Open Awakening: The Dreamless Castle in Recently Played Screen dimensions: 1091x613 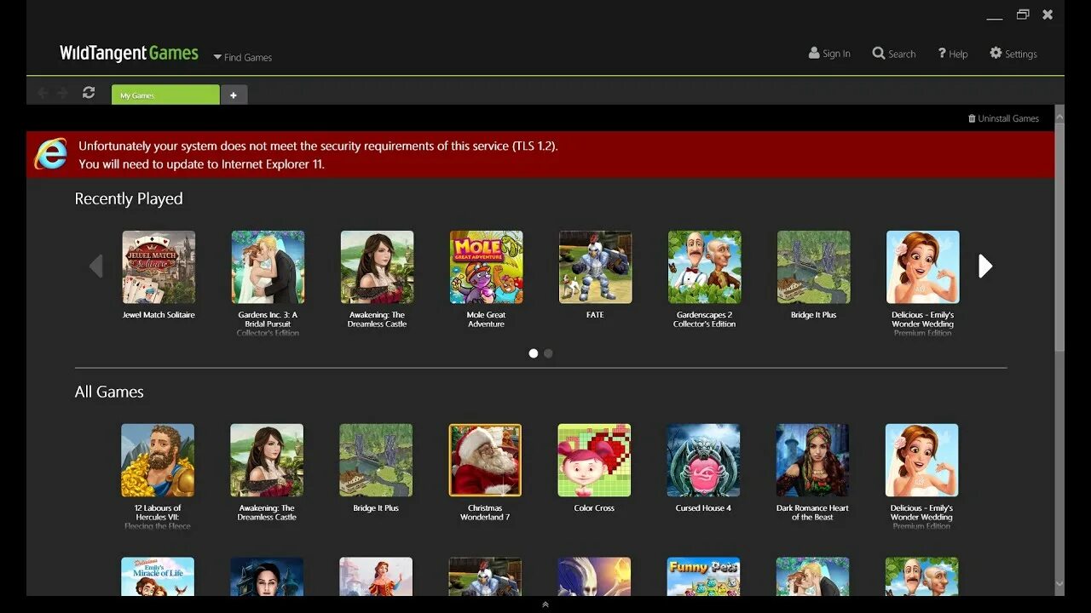377,267
